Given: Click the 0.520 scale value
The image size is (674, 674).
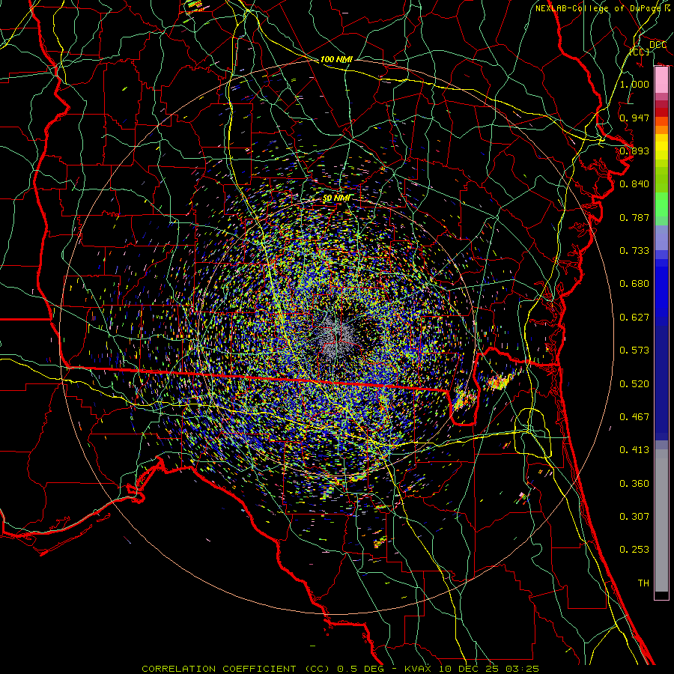Looking at the screenshot, I should pyautogui.click(x=634, y=384).
